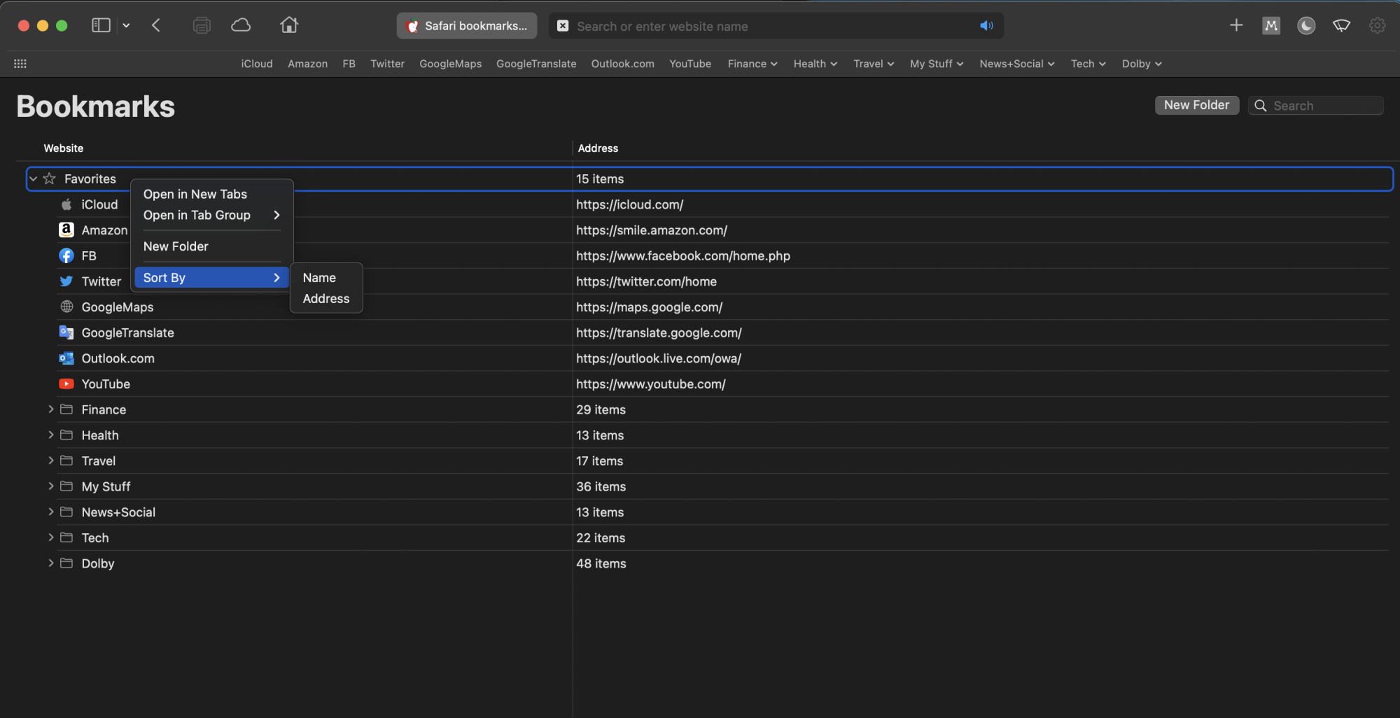This screenshot has height=718, width=1400.
Task: Expand the Health favorites bar dropdown
Action: [x=815, y=64]
